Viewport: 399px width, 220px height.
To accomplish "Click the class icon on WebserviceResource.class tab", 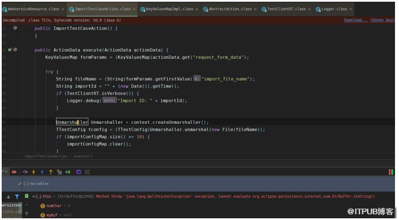I will coord(5,9).
